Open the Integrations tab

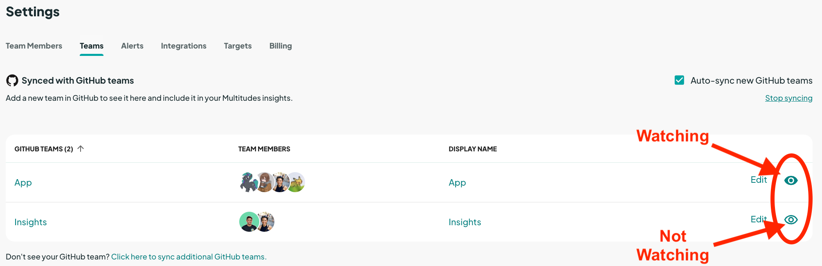(183, 46)
